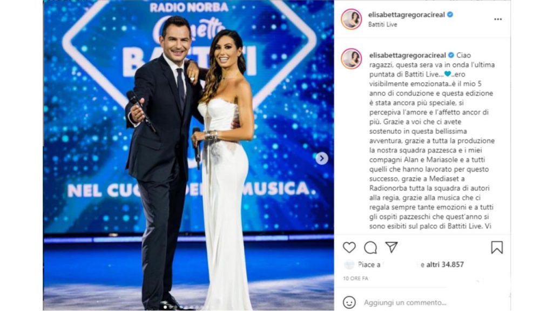Screen dimensions: 553x311
Task: Click the main post photo
Action: pos(188,155)
